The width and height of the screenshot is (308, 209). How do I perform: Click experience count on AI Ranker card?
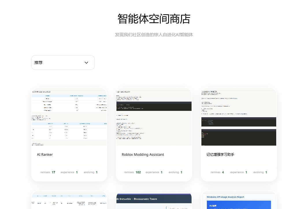(69, 172)
